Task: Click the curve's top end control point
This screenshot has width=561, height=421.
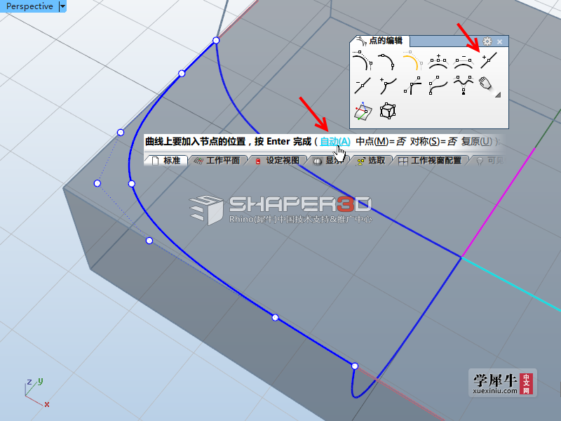Action: (x=216, y=41)
